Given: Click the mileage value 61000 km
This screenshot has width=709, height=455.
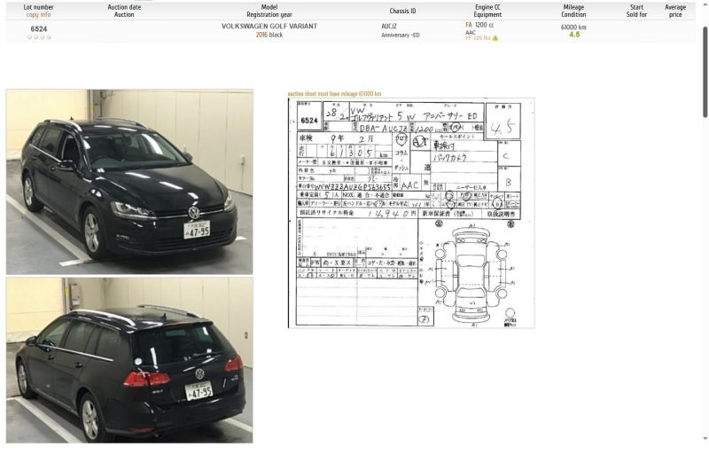Looking at the screenshot, I should click(573, 27).
